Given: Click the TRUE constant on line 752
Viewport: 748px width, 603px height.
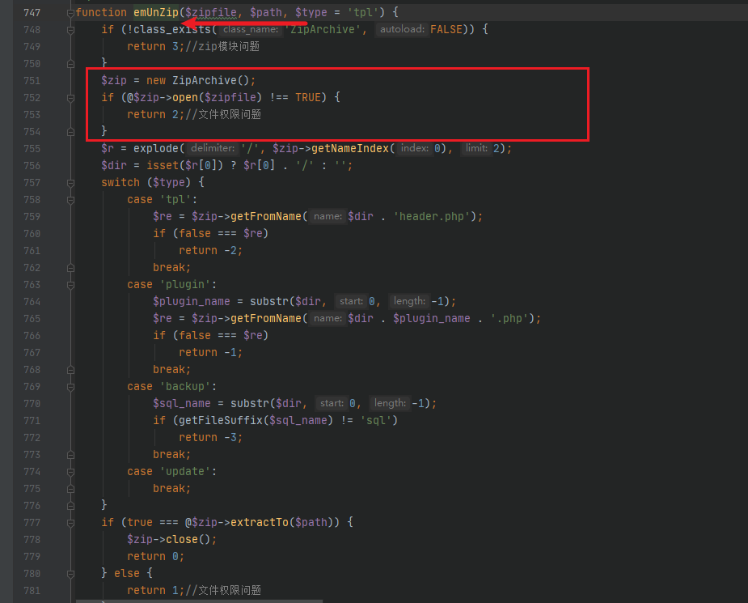Looking at the screenshot, I should coord(308,97).
